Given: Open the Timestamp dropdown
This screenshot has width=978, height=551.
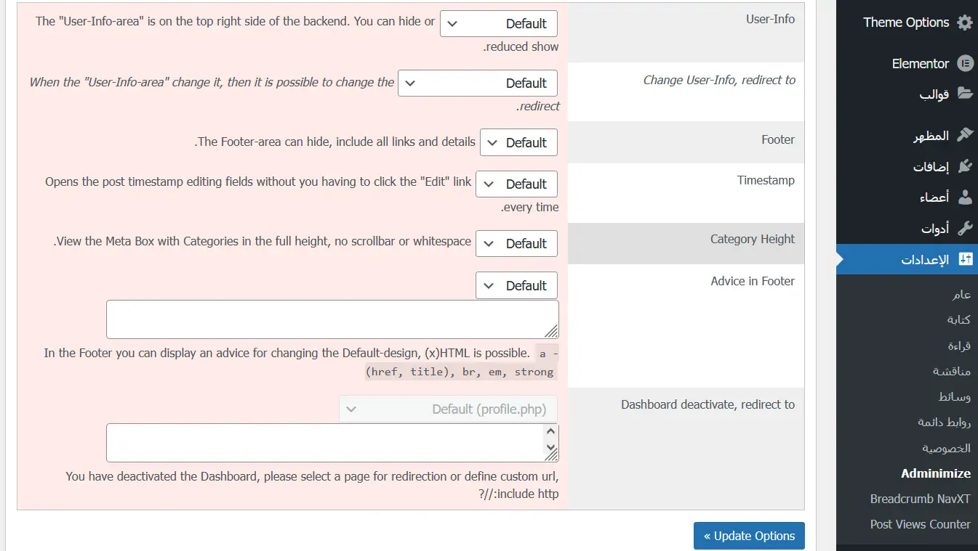Looking at the screenshot, I should tap(516, 184).
